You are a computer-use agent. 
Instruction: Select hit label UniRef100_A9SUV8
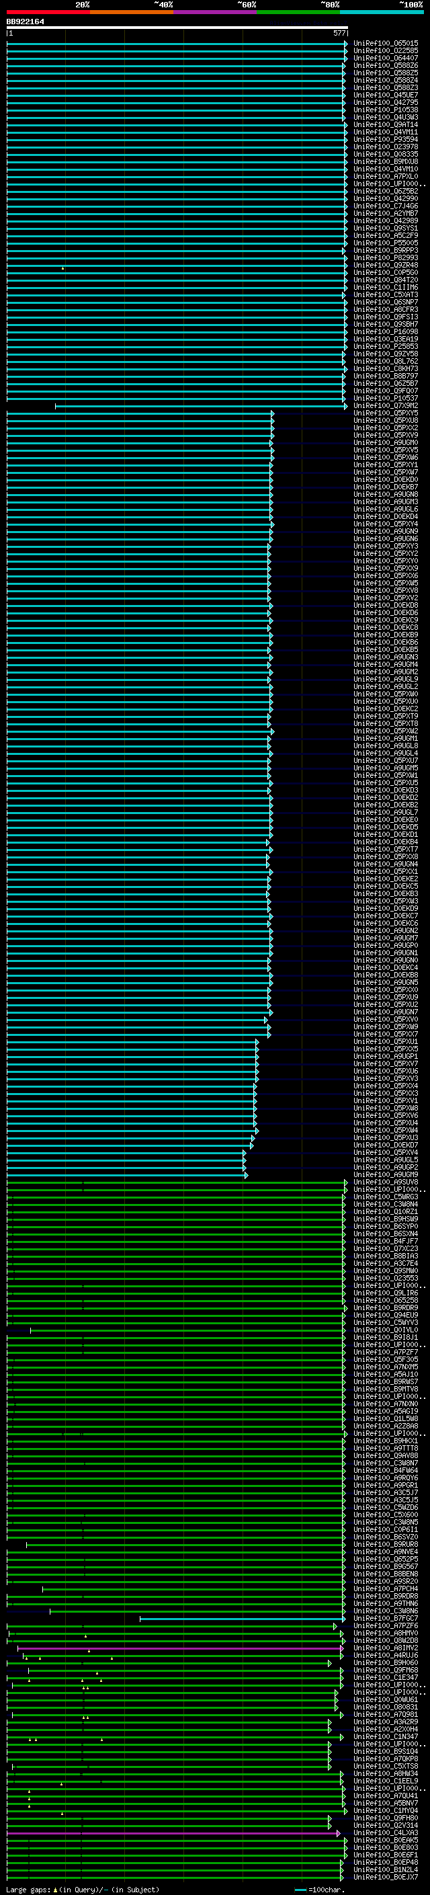385,1182
